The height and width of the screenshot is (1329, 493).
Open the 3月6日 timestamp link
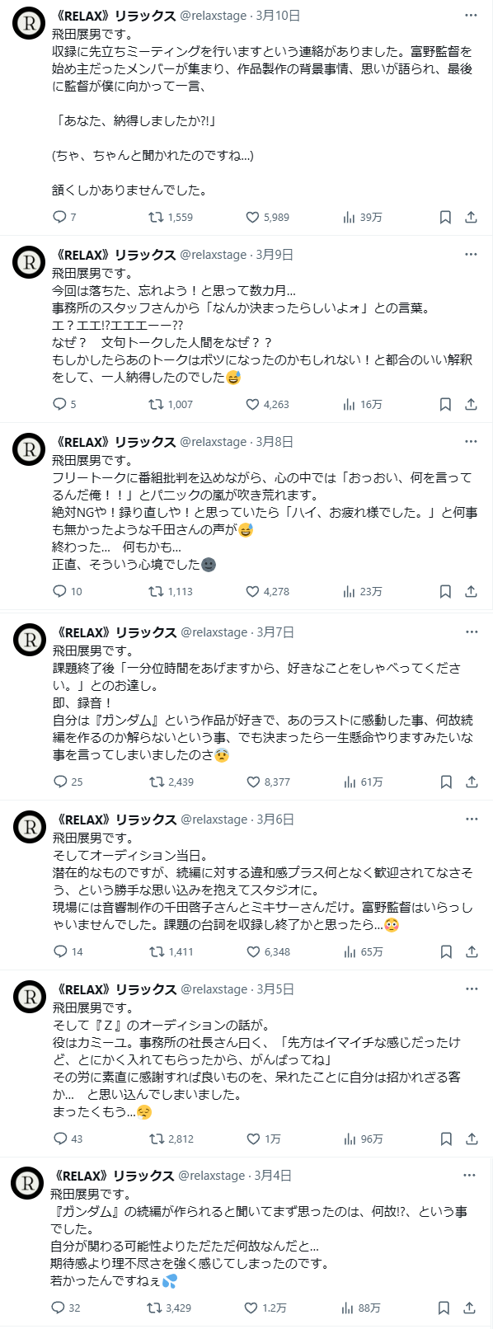point(275,819)
